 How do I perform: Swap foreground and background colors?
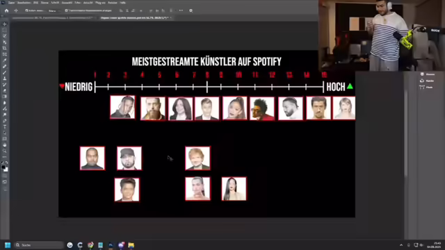coord(6,162)
